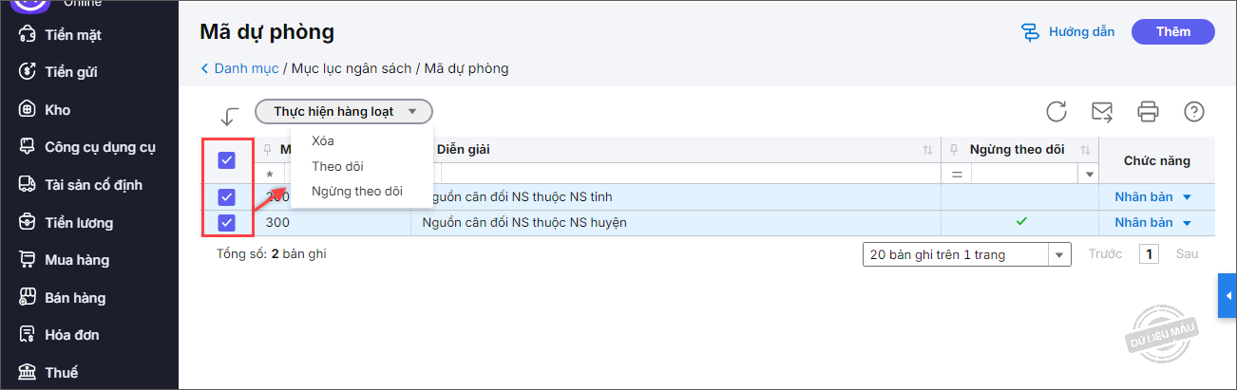This screenshot has width=1237, height=390.
Task: Open Tiền mặt in the sidebar
Action: tap(72, 35)
